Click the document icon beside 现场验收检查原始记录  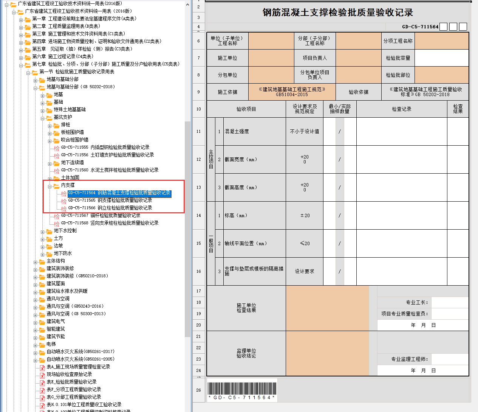pyautogui.click(x=42, y=375)
